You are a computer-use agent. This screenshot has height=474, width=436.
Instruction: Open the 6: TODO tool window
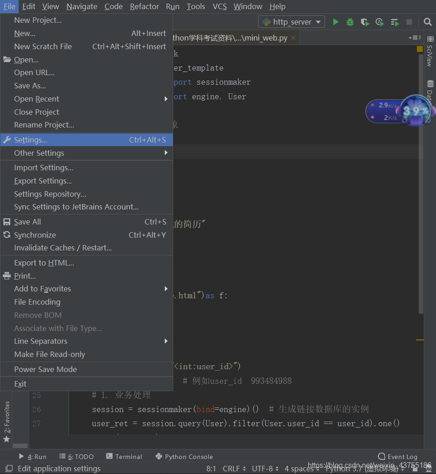coord(77,456)
